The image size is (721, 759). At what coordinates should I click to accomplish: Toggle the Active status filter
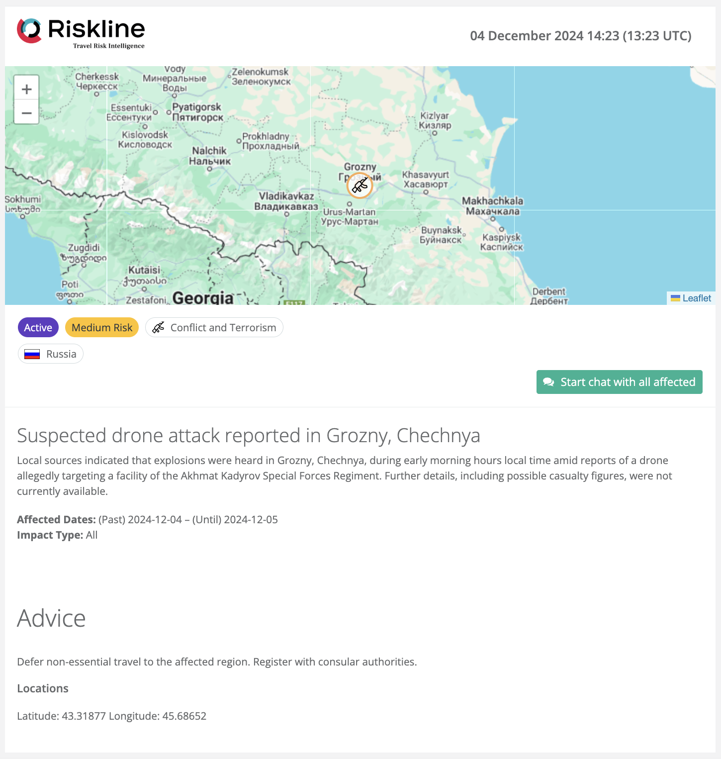pos(38,327)
